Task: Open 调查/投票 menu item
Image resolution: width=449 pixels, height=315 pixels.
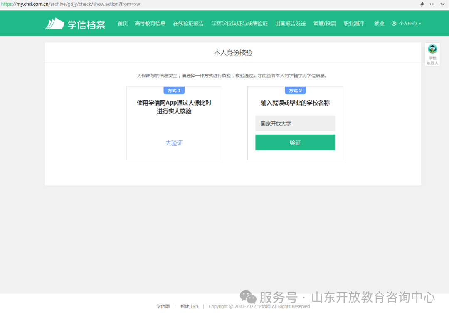Action: [325, 23]
